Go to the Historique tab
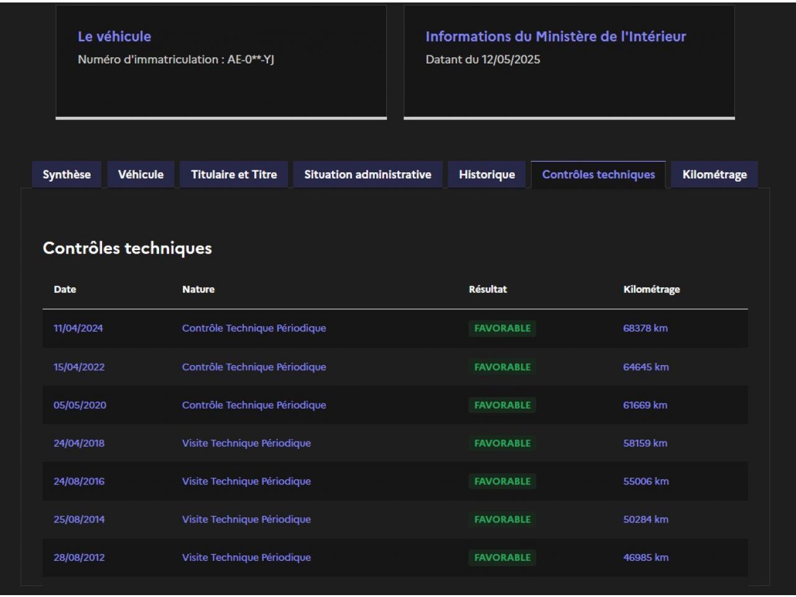 (487, 175)
